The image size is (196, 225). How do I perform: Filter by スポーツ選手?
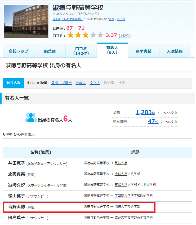tap(61, 83)
